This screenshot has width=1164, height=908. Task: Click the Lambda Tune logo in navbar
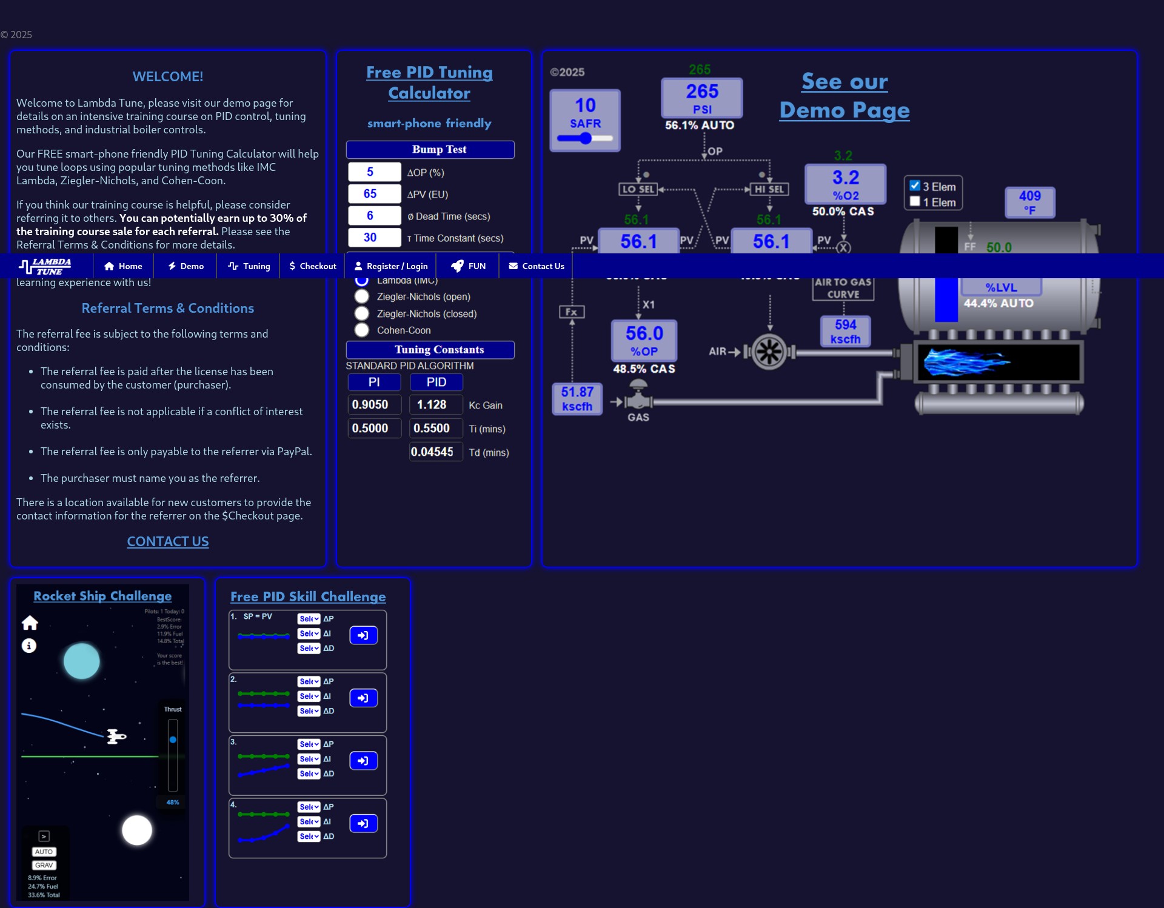45,266
